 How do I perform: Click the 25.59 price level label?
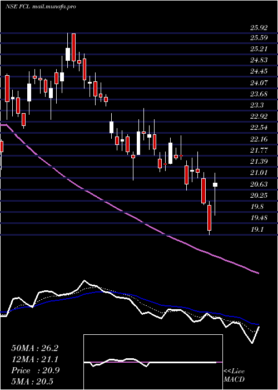coord(259,38)
